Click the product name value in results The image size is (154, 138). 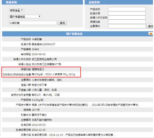(37, 39)
